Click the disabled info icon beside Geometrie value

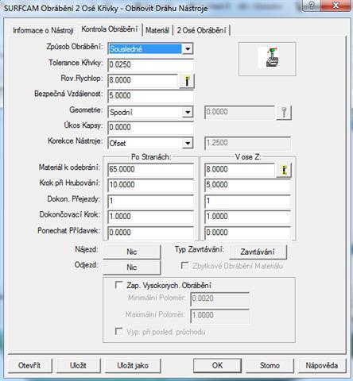click(x=284, y=113)
